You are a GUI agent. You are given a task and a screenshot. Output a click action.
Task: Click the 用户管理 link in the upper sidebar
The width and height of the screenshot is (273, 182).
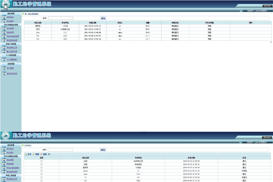coord(10,68)
